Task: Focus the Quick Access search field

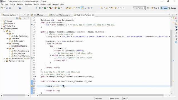Action: [x=139, y=8]
